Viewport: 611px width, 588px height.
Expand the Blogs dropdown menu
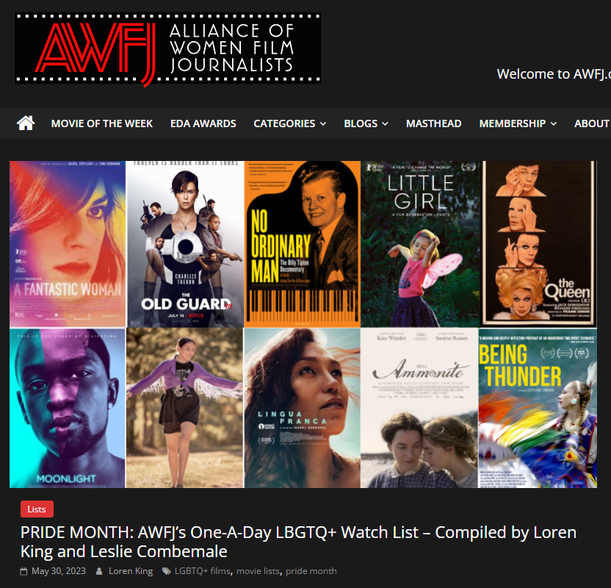click(366, 123)
